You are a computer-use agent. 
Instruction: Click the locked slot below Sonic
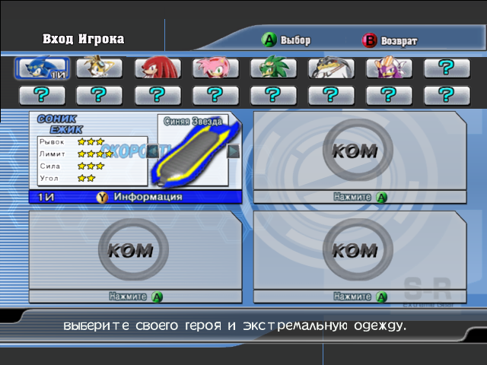tap(43, 95)
